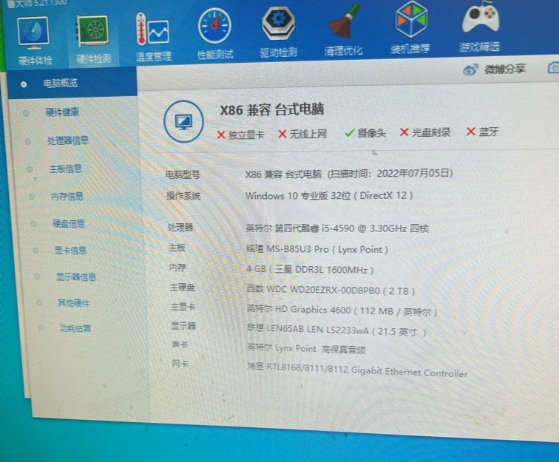Click the 主显卡 label
Screen dimensions: 559x462
point(183,306)
